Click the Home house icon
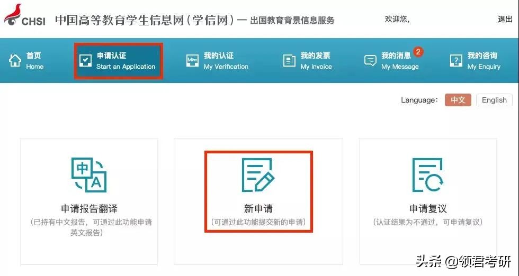This screenshot has width=519, height=276. pyautogui.click(x=15, y=61)
